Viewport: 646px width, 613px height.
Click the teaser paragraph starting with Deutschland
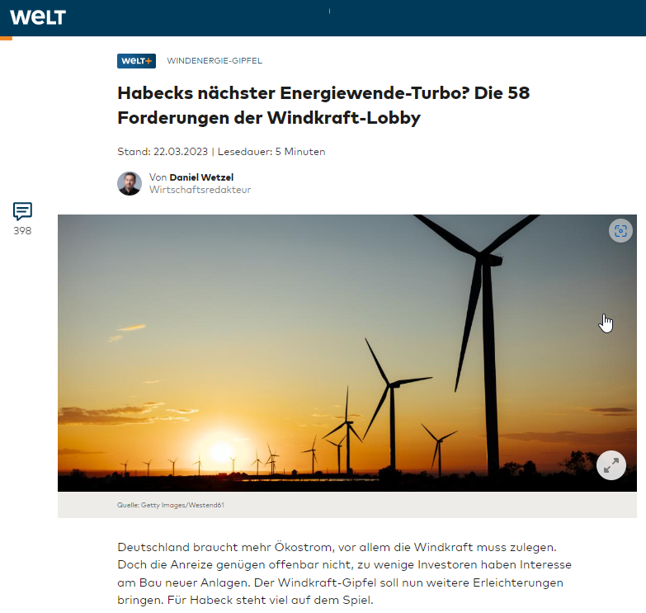(x=344, y=573)
